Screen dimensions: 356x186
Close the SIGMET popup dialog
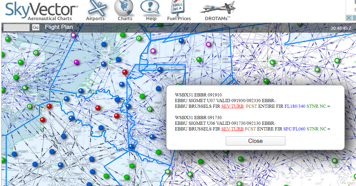tap(255, 141)
